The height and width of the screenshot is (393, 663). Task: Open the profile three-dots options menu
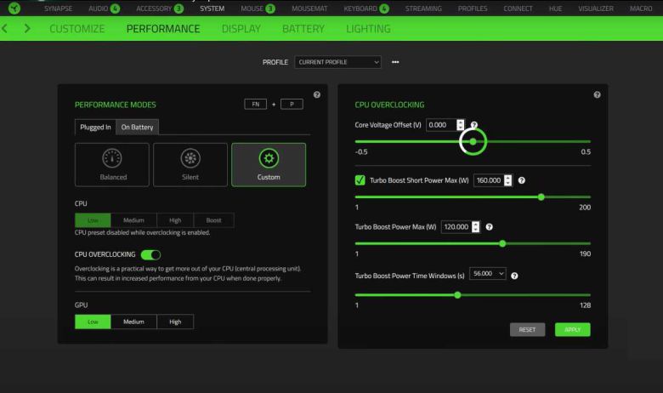point(395,62)
